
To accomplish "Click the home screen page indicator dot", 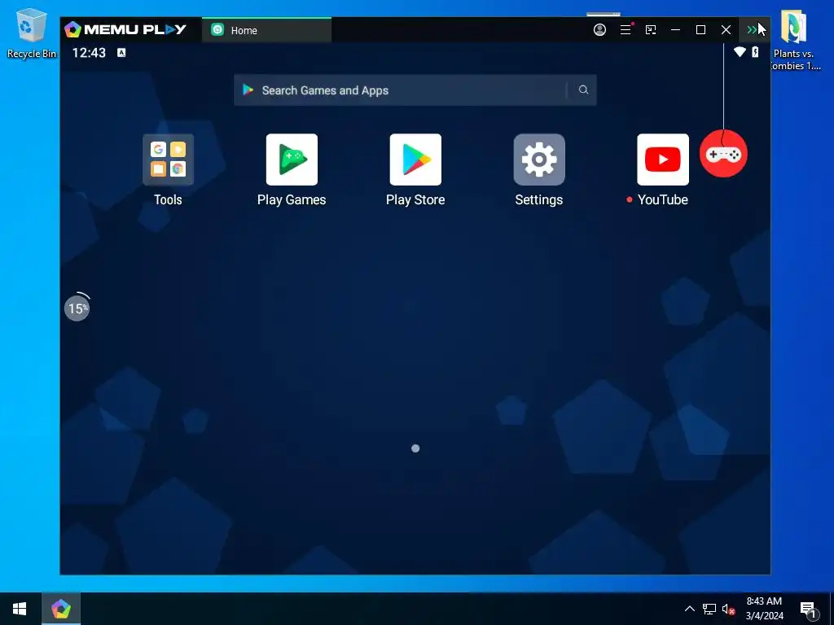I will point(415,448).
